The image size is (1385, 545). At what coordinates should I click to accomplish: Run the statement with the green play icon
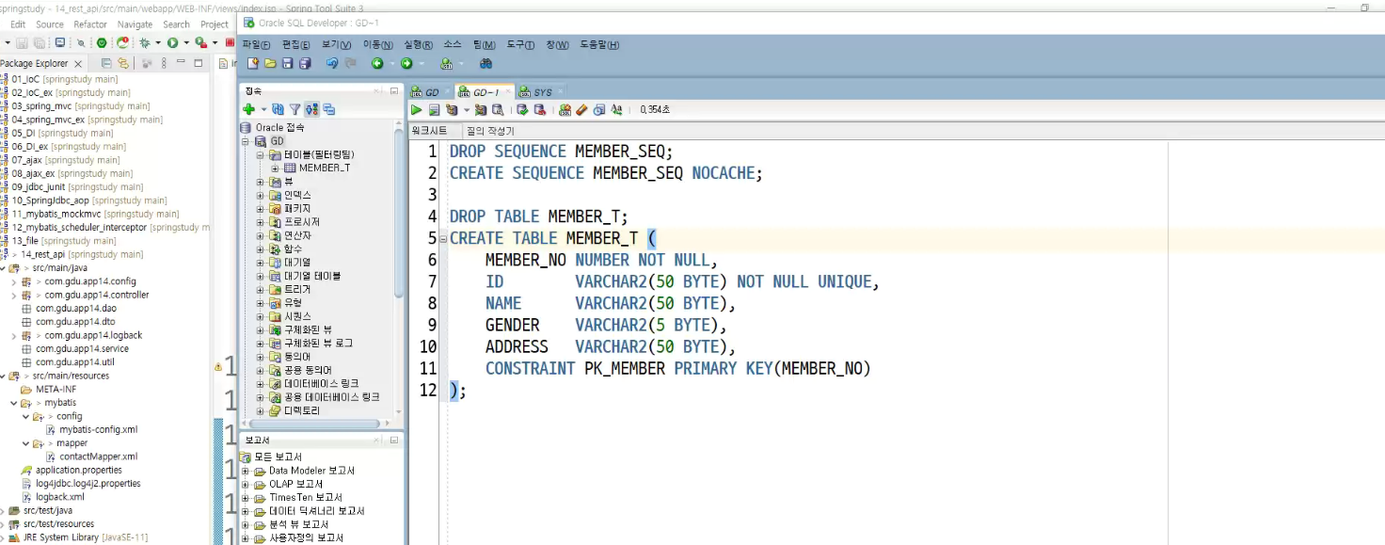(416, 110)
